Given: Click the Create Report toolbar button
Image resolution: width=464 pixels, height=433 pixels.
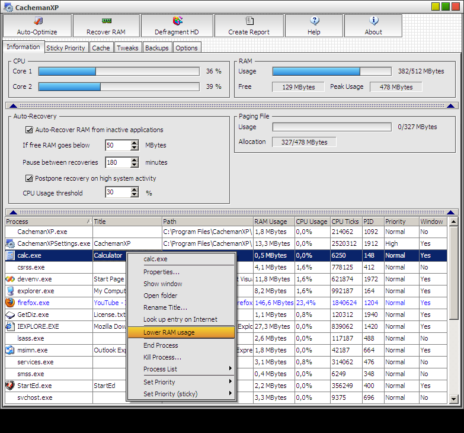Looking at the screenshot, I should pyautogui.click(x=249, y=25).
